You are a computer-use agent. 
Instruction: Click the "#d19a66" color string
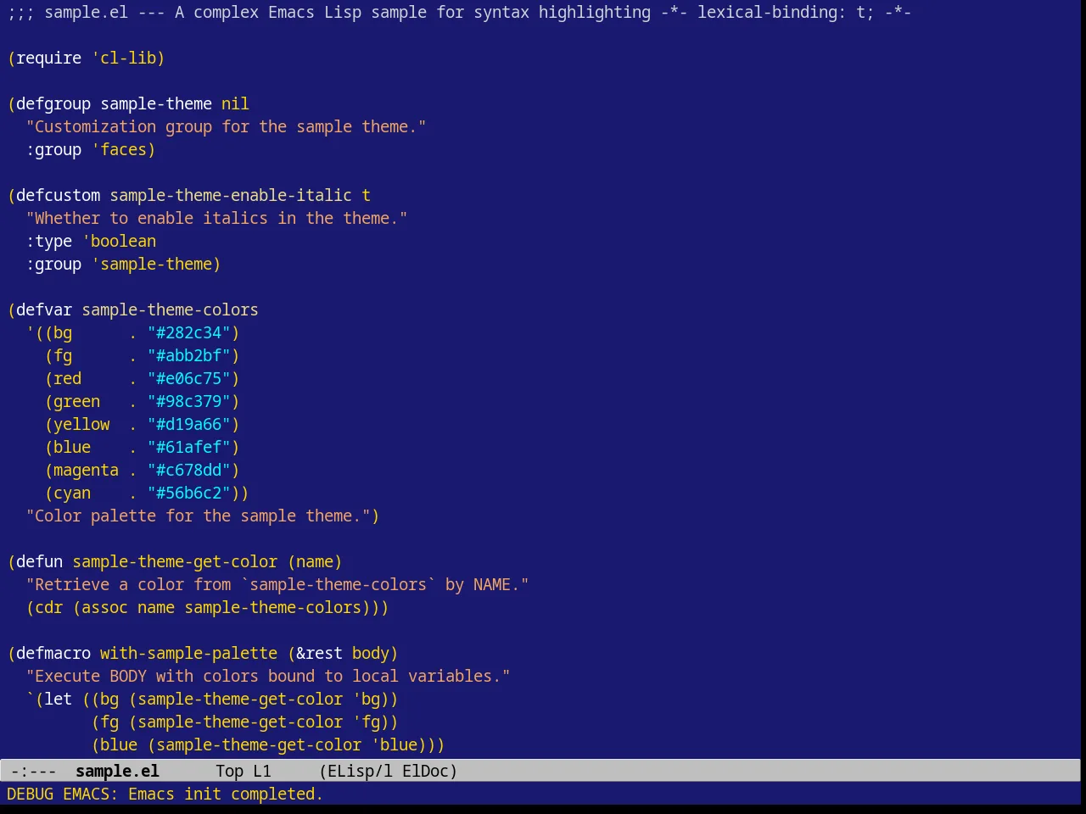pyautogui.click(x=189, y=424)
